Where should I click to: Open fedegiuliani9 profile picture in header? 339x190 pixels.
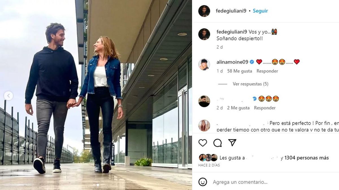pyautogui.click(x=204, y=11)
